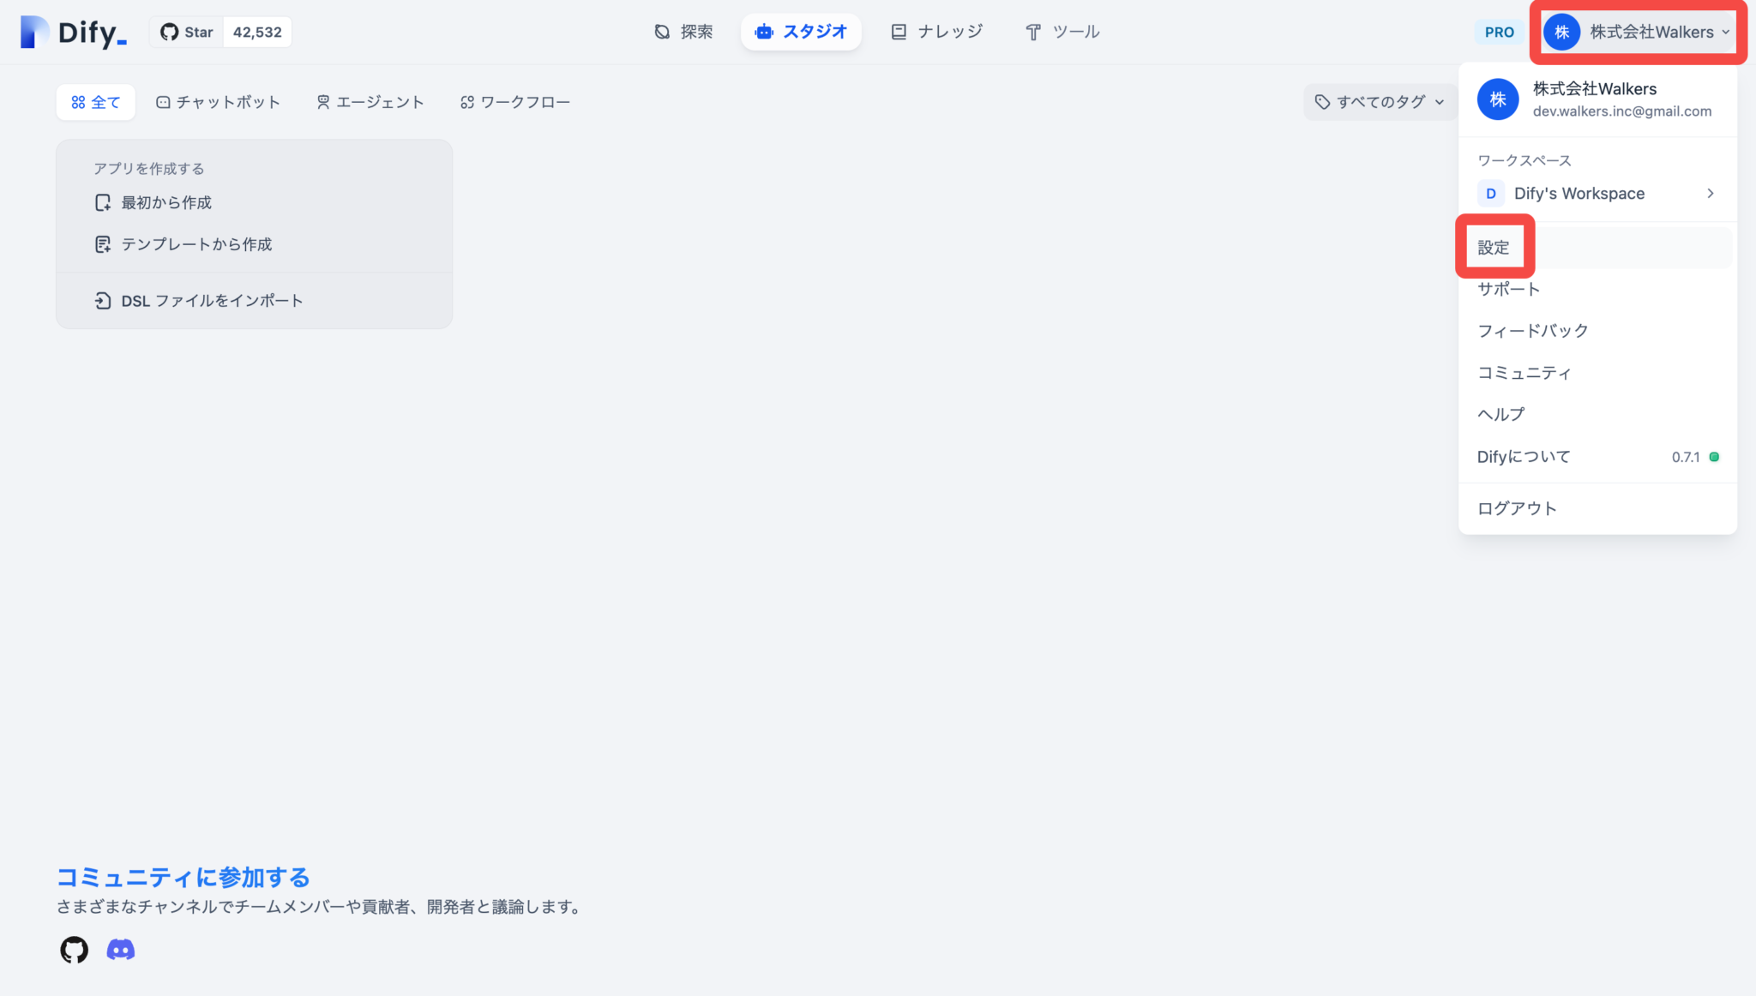The width and height of the screenshot is (1756, 996).
Task: Select the GitHub Star icon
Action: tap(171, 32)
